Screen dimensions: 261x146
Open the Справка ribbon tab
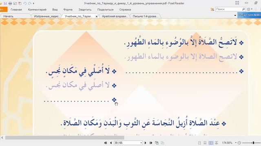(x=125, y=10)
